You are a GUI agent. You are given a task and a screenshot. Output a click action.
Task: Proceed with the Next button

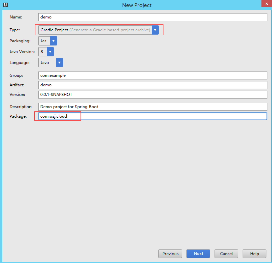tap(198, 254)
